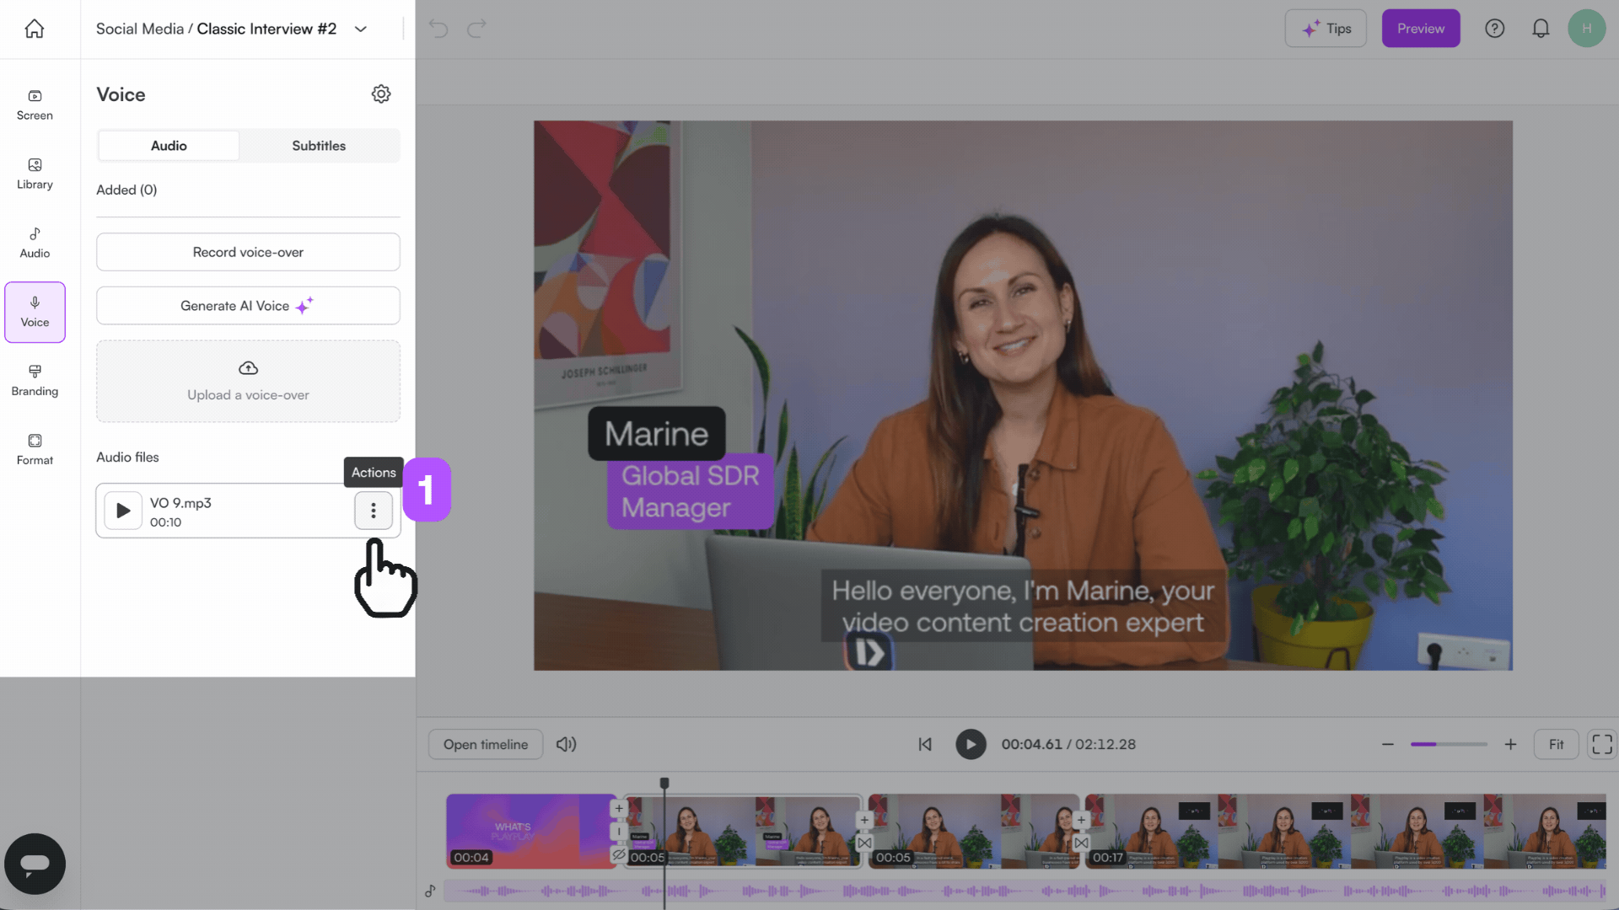
Task: Open the help question mark icon
Action: [1494, 29]
